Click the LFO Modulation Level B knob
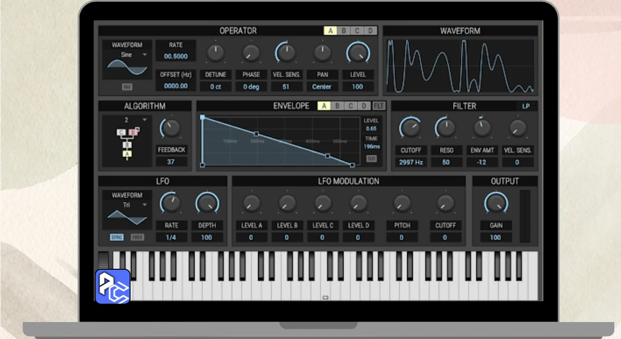This screenshot has width=621, height=339. pyautogui.click(x=287, y=203)
